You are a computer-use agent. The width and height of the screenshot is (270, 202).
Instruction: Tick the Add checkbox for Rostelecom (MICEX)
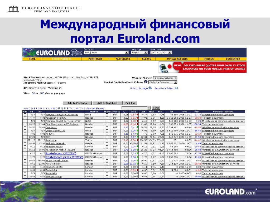(25, 153)
